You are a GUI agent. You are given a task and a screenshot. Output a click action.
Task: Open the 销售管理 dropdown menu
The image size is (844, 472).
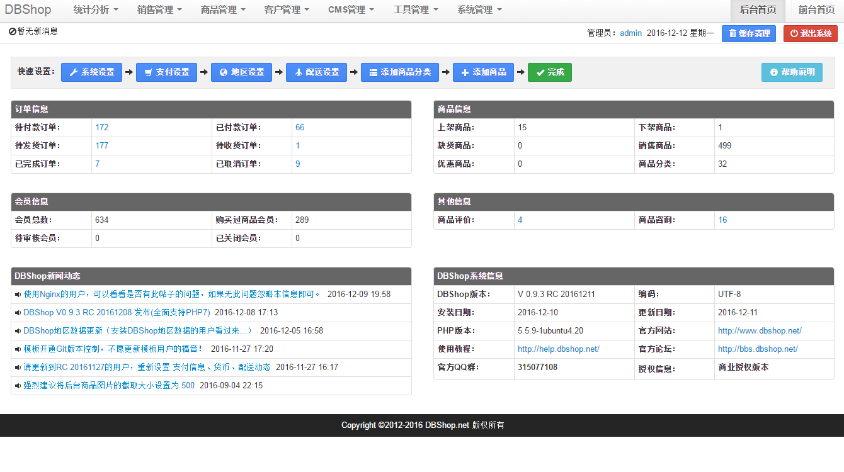click(159, 10)
